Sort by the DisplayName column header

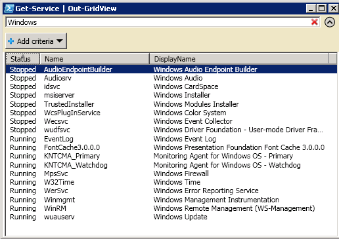239,59
